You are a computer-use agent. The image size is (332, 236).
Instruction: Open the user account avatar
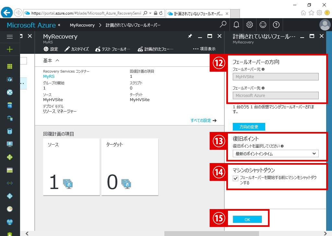[x=325, y=25]
